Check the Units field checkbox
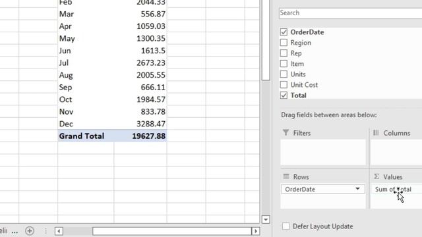 click(x=284, y=74)
